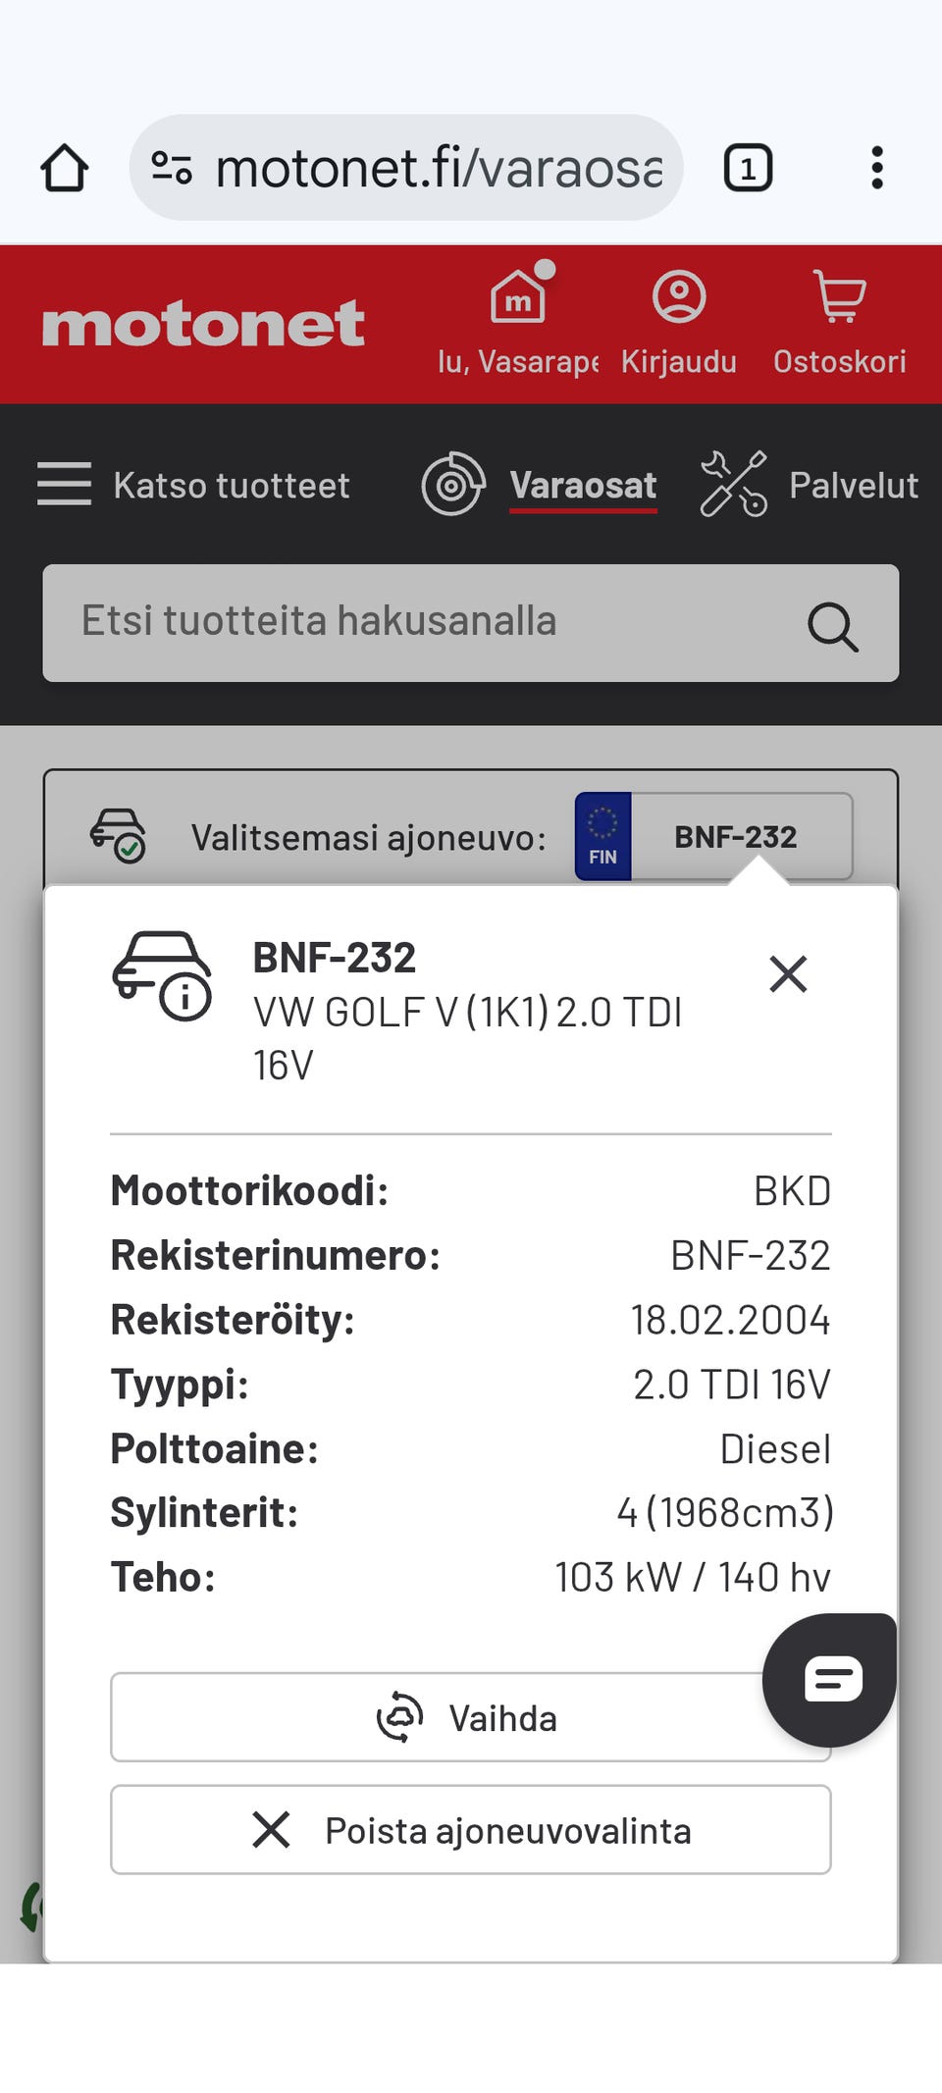Image resolution: width=942 pixels, height=2093 pixels.
Task: Click the vehicle info car icon
Action: coord(162,975)
